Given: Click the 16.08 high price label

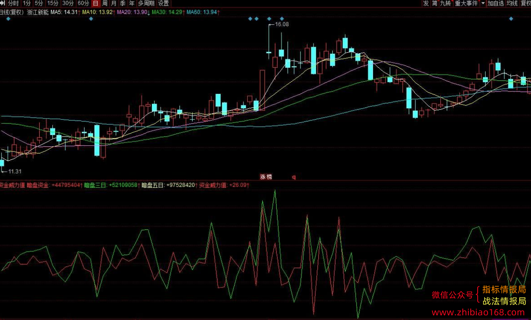Looking at the screenshot, I should tap(282, 24).
